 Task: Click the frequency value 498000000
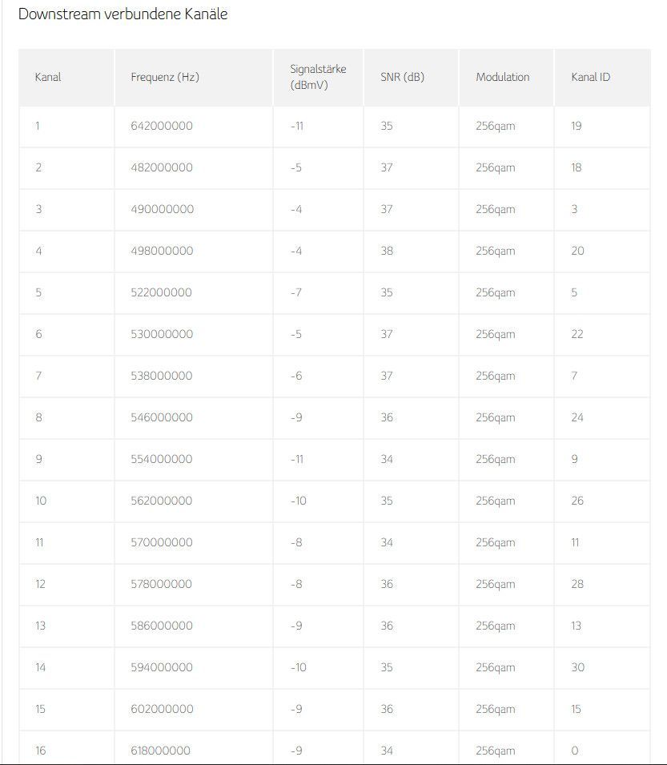click(162, 251)
